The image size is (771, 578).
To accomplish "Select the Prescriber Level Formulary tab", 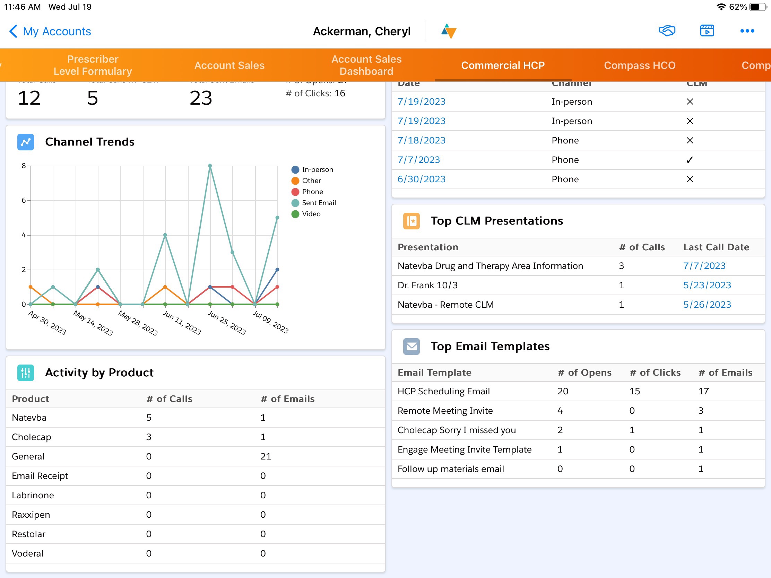I will click(93, 65).
